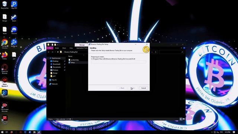Open Downloads in the navigation pane
The height and width of the screenshot is (134, 238).
pyautogui.click(x=56, y=64)
